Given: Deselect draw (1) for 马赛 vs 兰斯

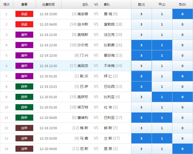Looking at the screenshot, I should tap(162, 138).
